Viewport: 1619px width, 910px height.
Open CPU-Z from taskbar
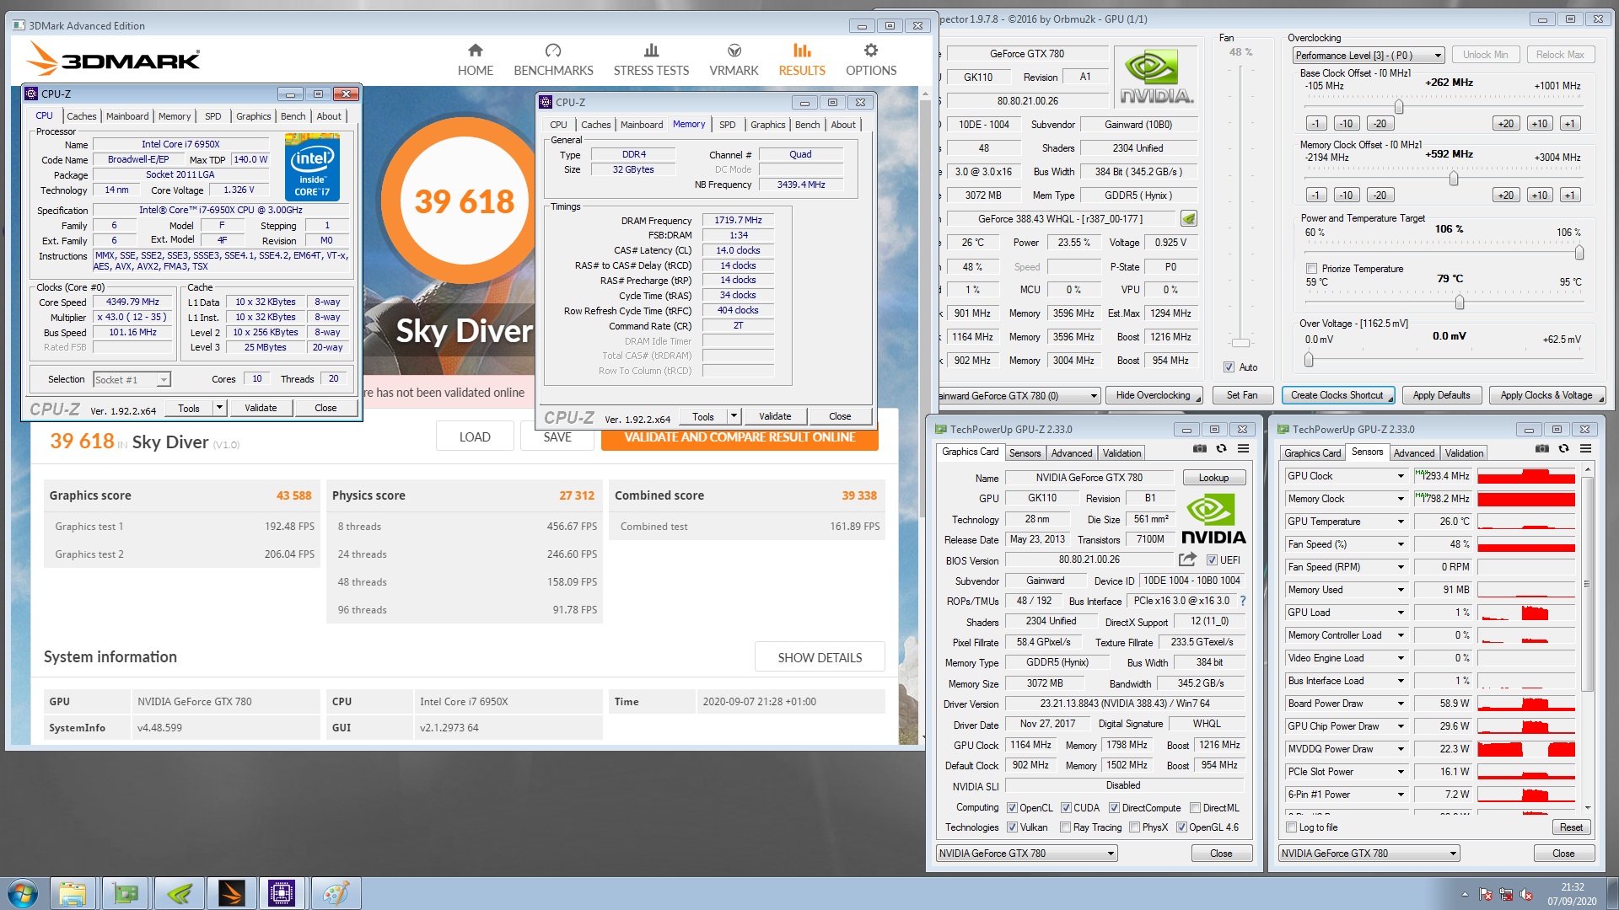(x=282, y=893)
